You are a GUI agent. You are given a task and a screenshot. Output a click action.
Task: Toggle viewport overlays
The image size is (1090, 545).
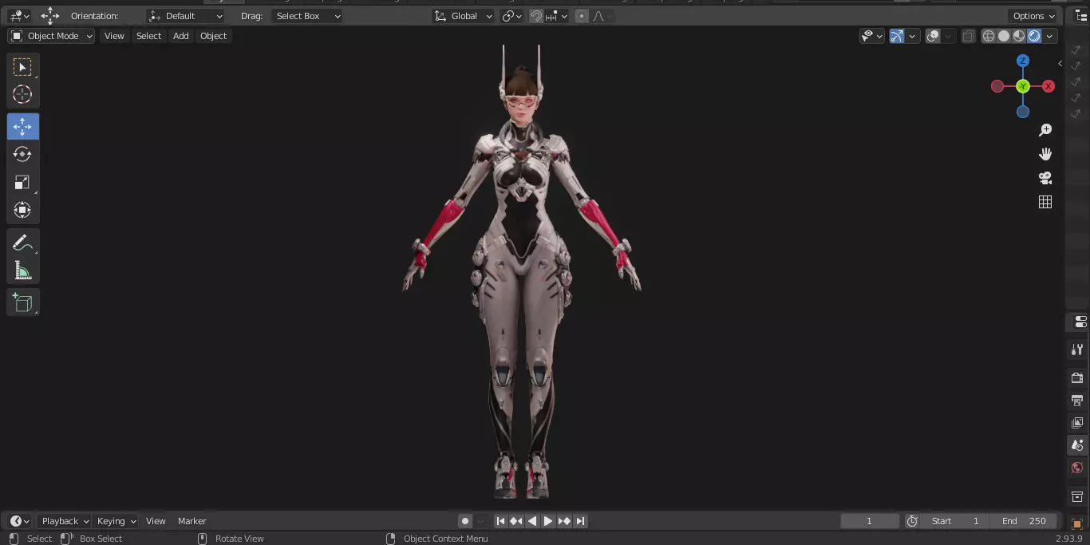(933, 36)
